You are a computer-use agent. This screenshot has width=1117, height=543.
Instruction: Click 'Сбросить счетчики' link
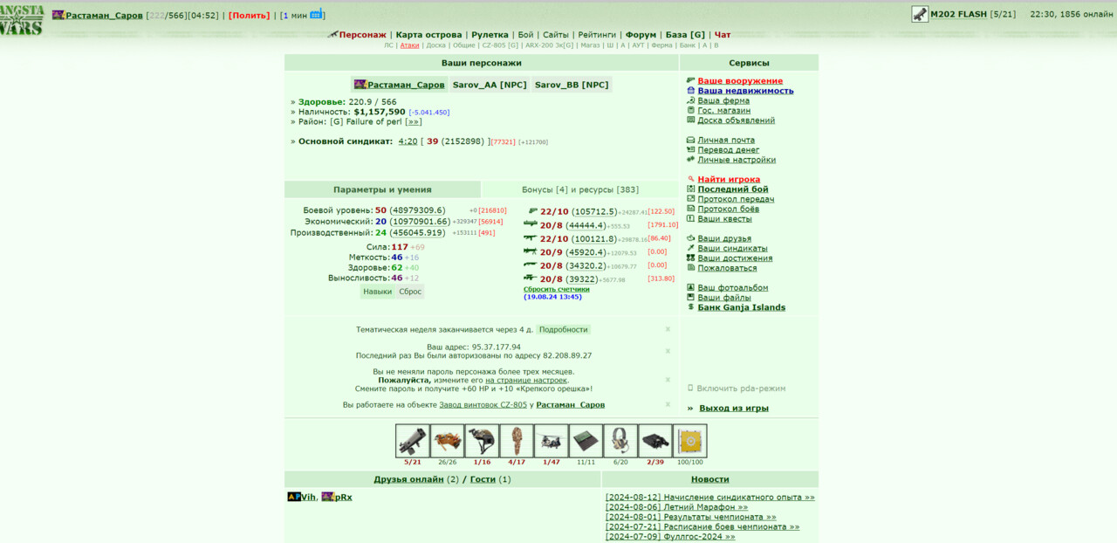557,289
